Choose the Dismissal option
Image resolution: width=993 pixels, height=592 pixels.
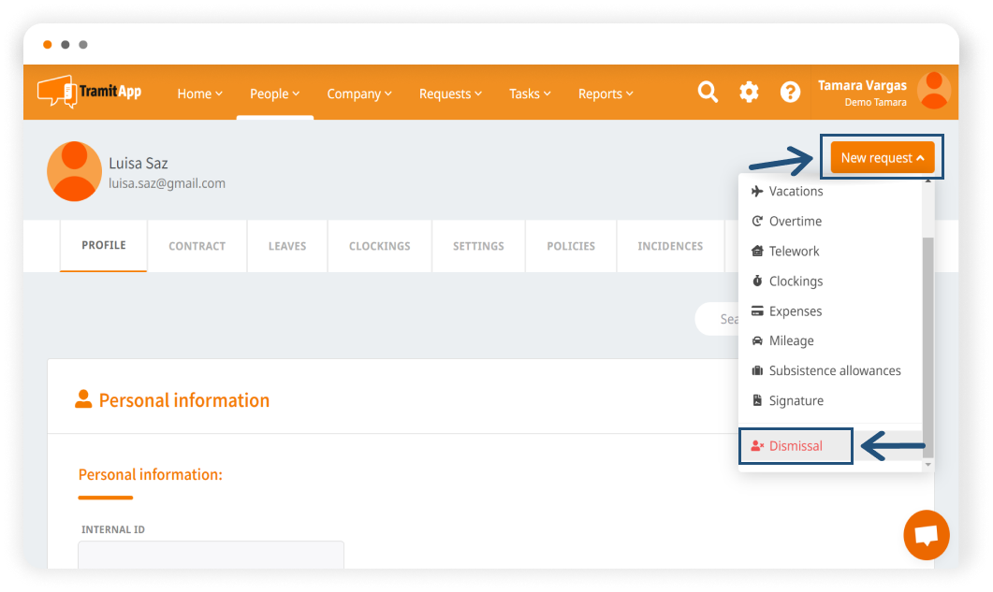tap(796, 446)
